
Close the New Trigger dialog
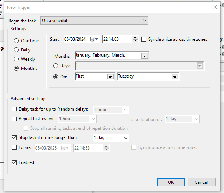click(214, 7)
